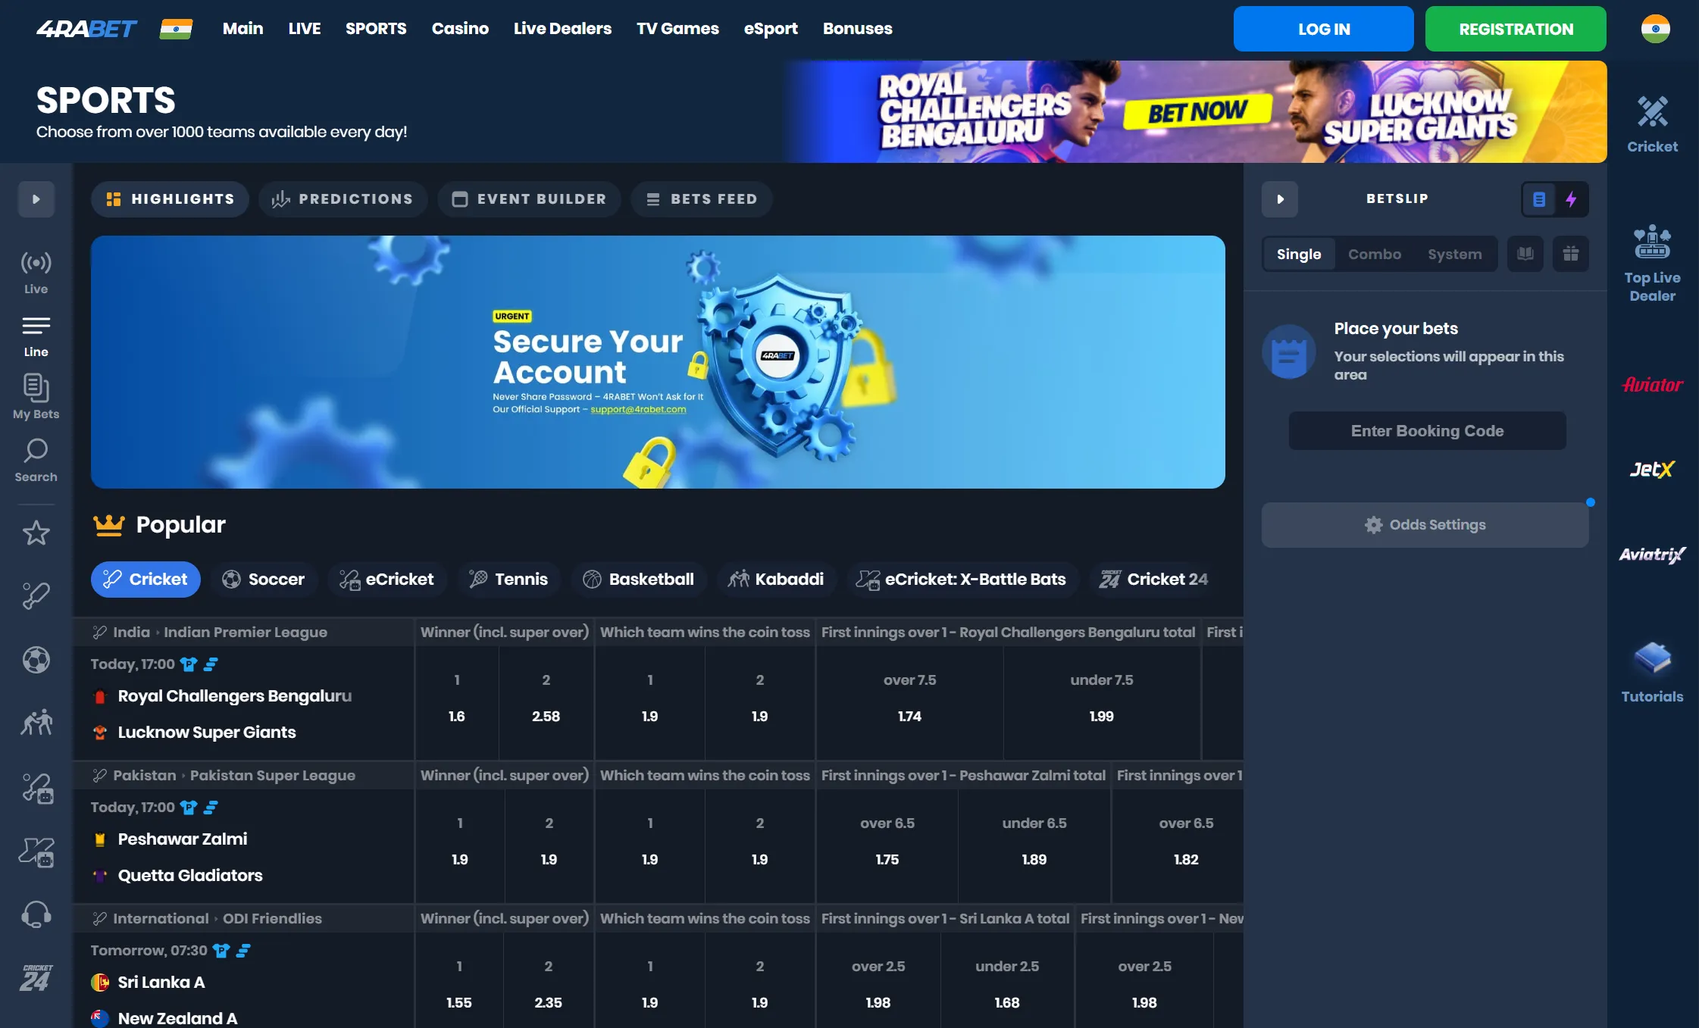Enable quick bet lightning mode
Viewport: 1699px width, 1028px height.
[1571, 199]
